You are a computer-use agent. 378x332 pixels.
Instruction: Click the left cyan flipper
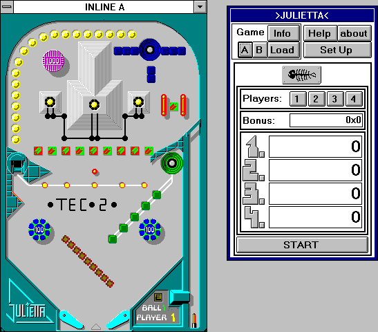click(71, 320)
